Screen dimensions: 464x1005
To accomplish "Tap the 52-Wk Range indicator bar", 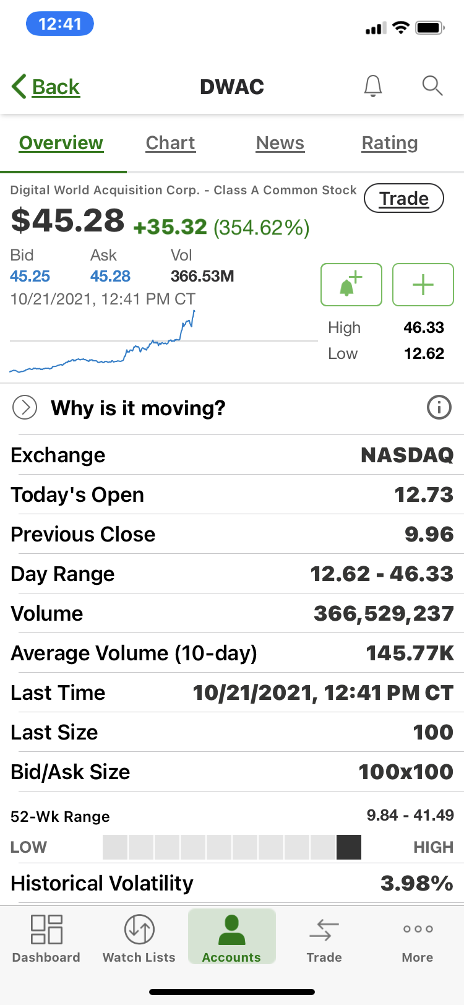I will point(231,847).
